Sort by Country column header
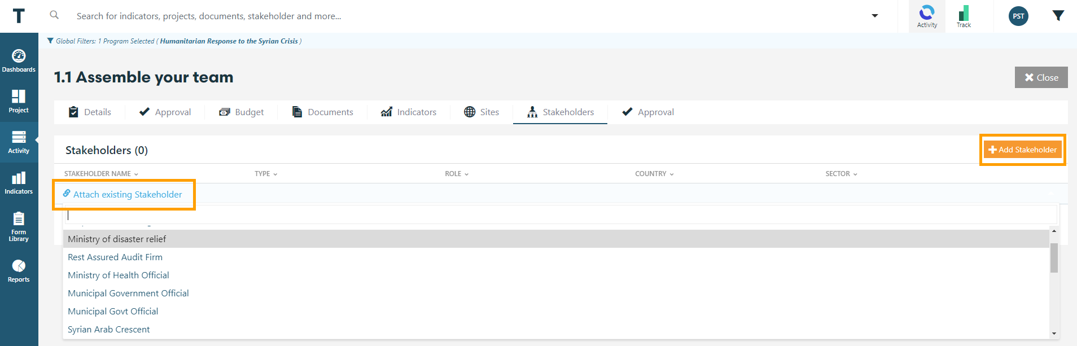 [x=654, y=174]
